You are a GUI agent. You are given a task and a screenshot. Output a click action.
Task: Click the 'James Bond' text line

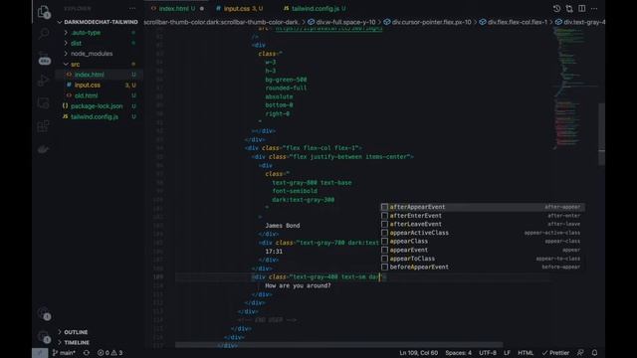pos(283,226)
